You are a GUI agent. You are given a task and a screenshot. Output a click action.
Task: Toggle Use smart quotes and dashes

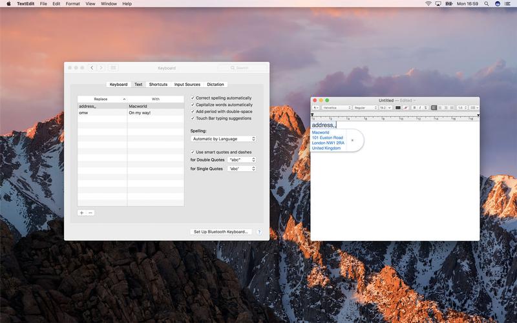coord(193,152)
